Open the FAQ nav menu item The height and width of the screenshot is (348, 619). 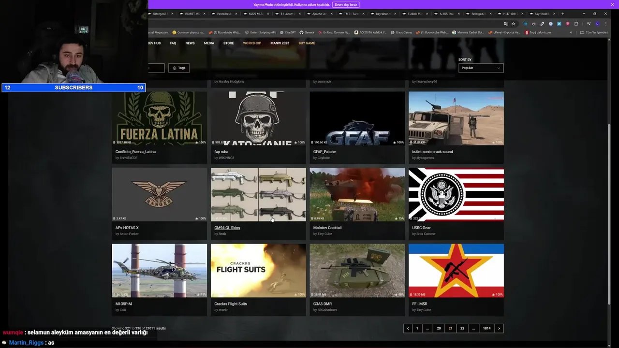tap(173, 43)
